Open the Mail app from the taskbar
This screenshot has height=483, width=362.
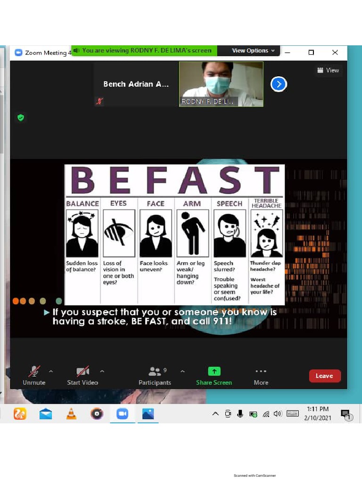(46, 414)
